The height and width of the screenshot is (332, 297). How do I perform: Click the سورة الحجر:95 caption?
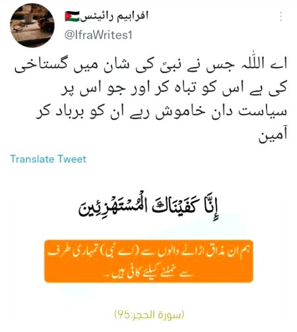tap(149, 315)
